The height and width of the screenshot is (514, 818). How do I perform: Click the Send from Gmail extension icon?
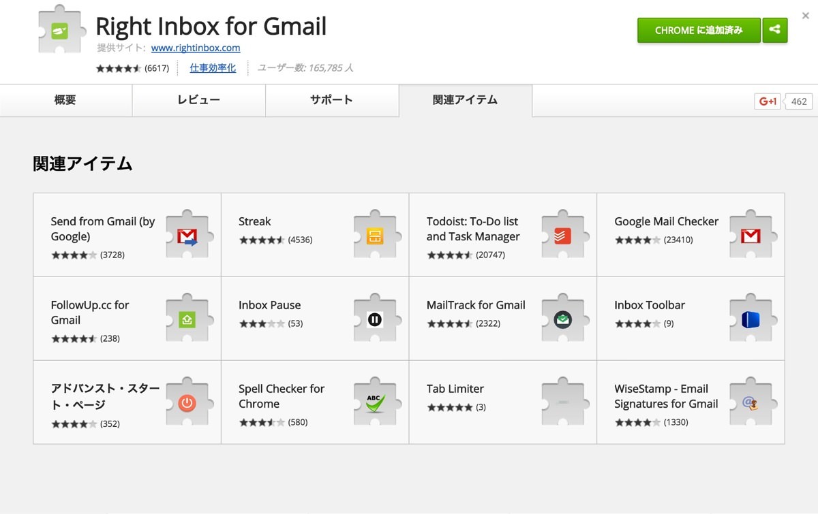click(x=190, y=236)
